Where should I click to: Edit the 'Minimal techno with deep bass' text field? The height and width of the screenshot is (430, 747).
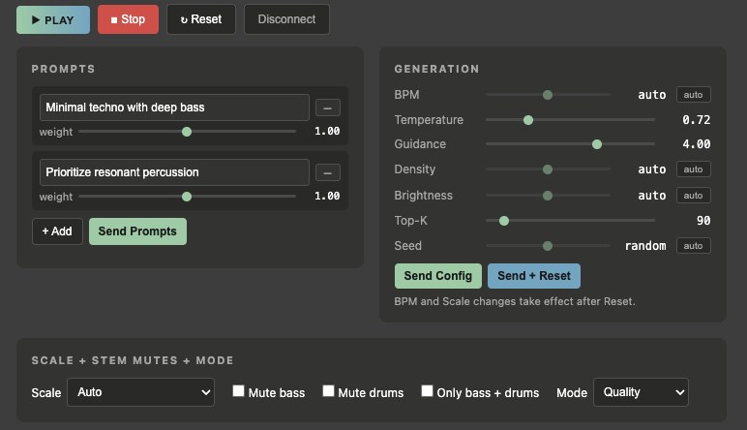[174, 107]
